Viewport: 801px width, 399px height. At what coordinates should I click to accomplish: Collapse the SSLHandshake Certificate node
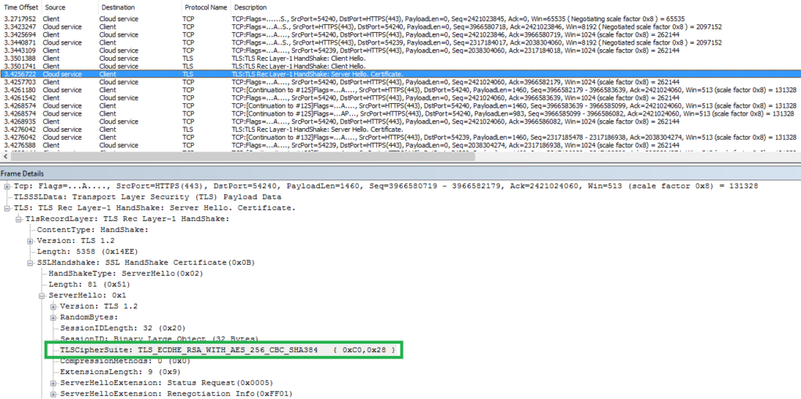pos(31,263)
